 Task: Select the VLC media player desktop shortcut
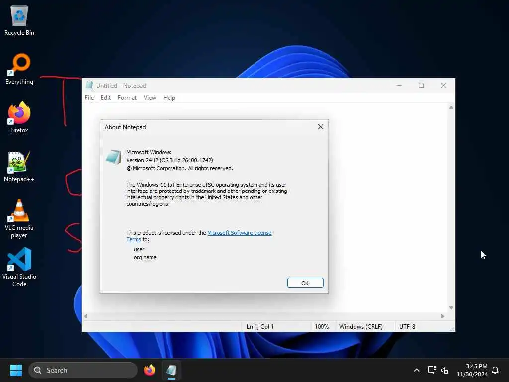point(19,219)
